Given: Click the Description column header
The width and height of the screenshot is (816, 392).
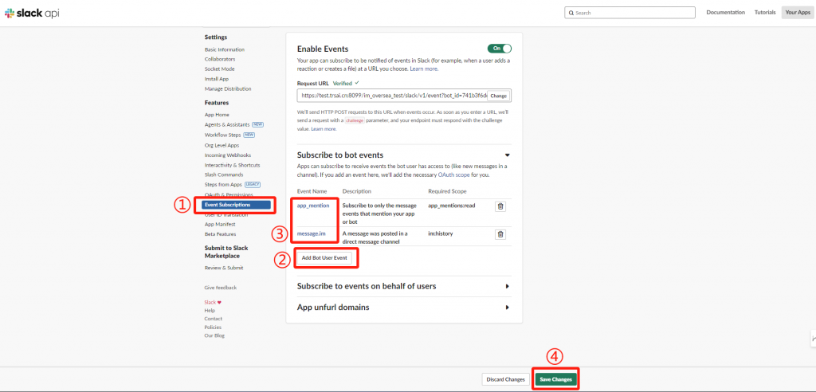Looking at the screenshot, I should [x=356, y=191].
